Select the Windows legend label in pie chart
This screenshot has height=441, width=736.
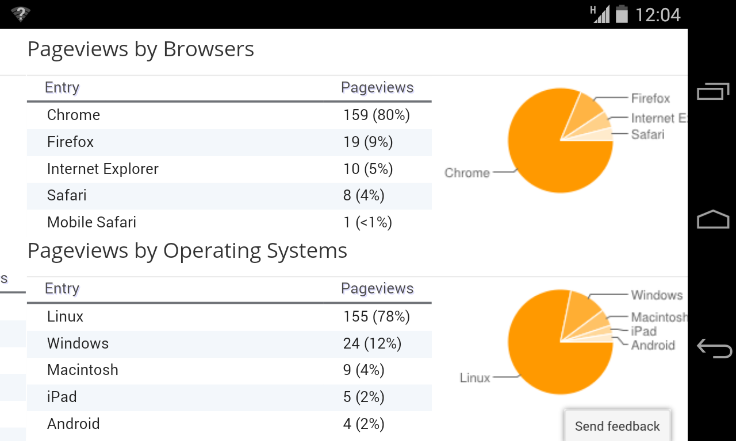(x=657, y=295)
